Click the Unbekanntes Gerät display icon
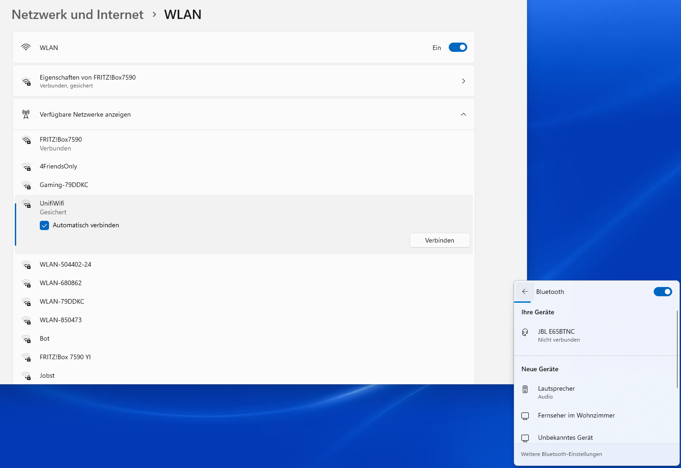Screen dimensions: 681x468 click(x=525, y=438)
